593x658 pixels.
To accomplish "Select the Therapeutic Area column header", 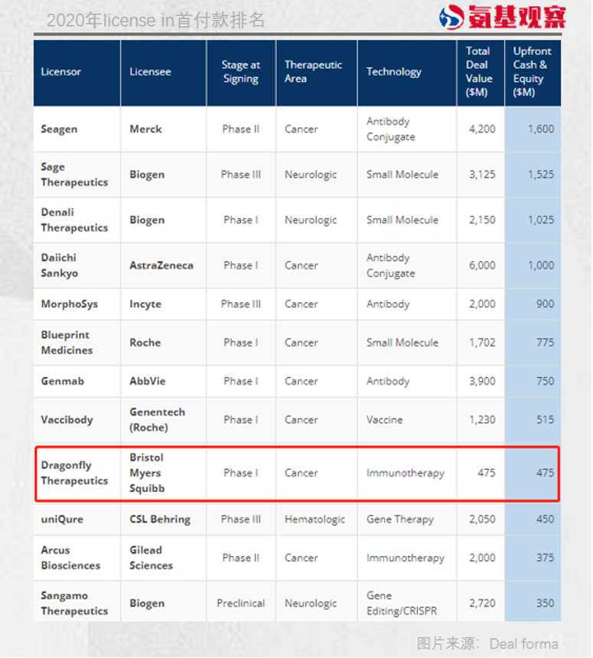I will (x=313, y=72).
